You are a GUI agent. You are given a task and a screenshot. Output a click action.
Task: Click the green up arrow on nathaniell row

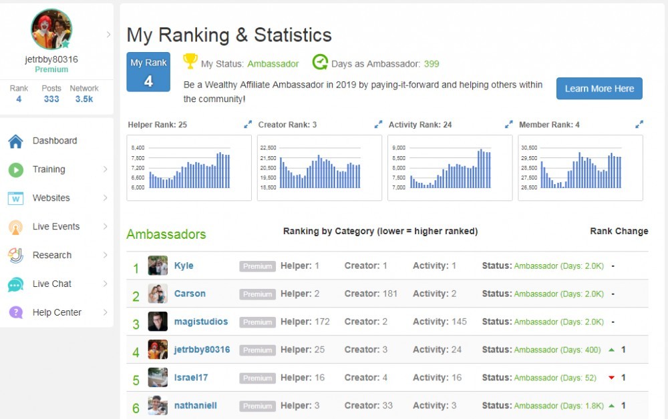611,406
